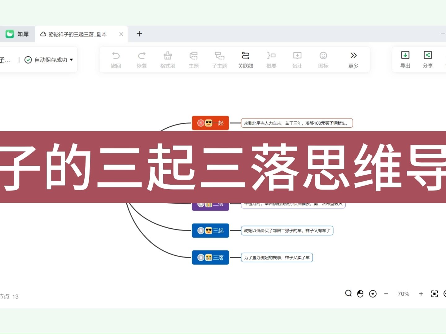Click the 恢复 redo button

pyautogui.click(x=142, y=60)
